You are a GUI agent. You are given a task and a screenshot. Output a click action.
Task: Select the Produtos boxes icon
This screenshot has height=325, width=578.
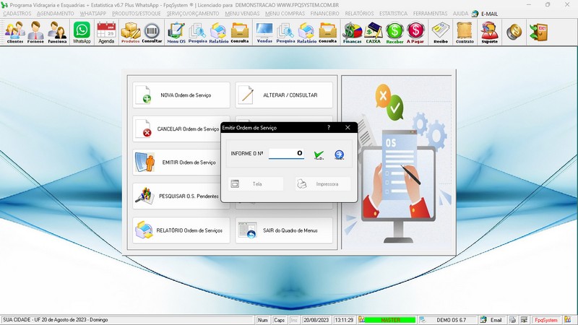click(x=130, y=32)
